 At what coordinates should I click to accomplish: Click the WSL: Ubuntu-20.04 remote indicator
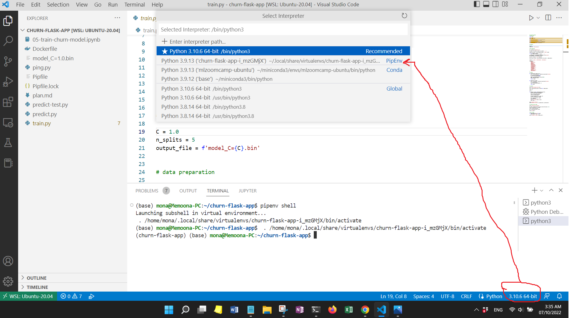(28, 296)
